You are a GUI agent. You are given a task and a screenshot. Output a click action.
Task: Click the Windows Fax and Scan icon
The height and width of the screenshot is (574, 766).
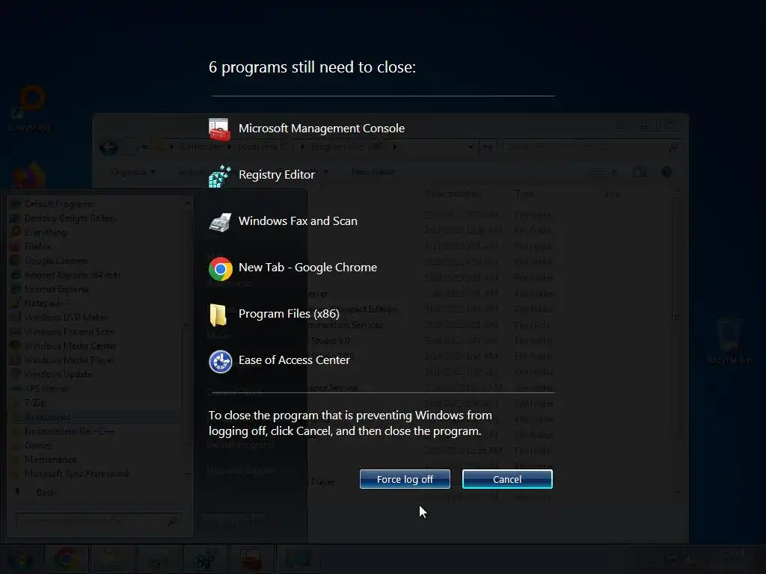coord(220,222)
